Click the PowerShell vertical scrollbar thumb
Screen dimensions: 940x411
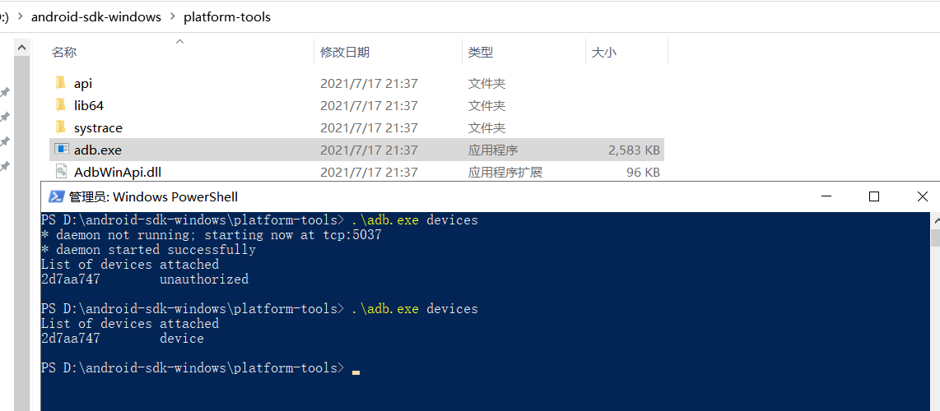tap(935, 238)
